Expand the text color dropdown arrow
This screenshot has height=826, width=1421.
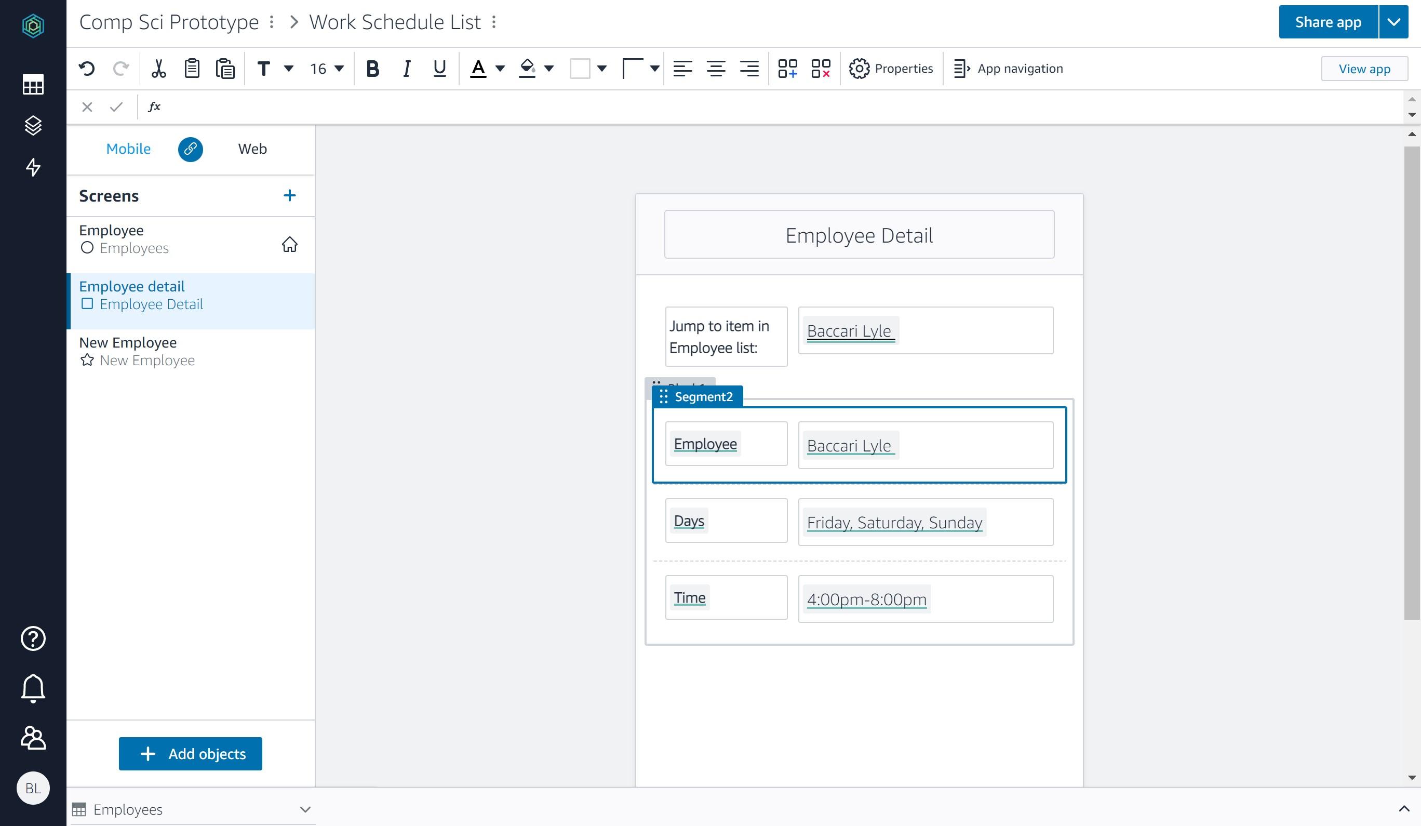click(500, 68)
